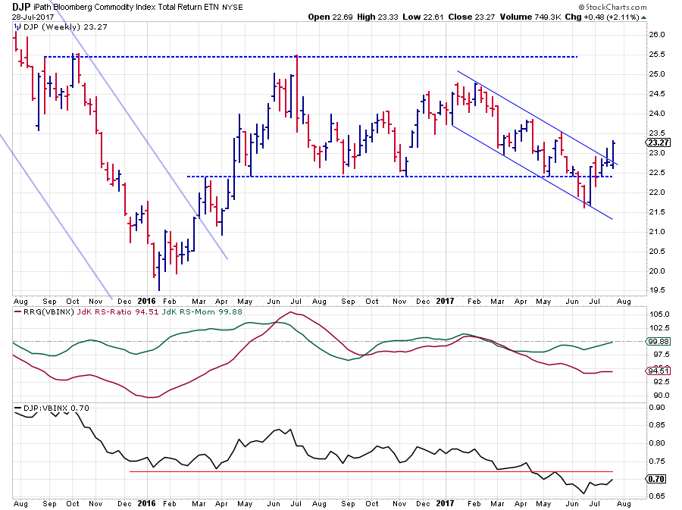The width and height of the screenshot is (682, 510).
Task: Click the 28-Jul-2017 date label
Action: click(33, 17)
